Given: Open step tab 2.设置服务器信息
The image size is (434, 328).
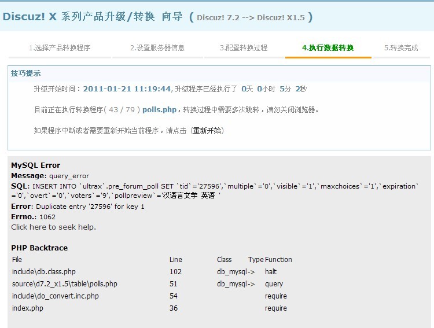Looking at the screenshot, I should pyautogui.click(x=157, y=48).
